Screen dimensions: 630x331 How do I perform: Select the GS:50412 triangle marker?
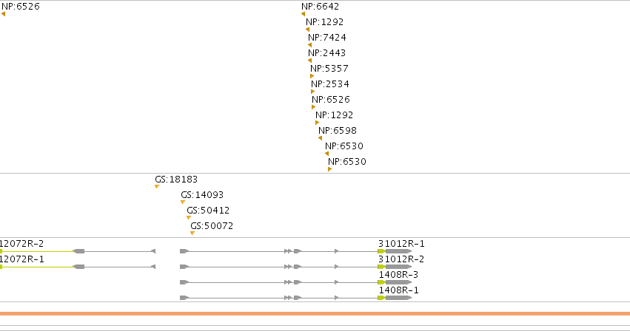coord(189,217)
